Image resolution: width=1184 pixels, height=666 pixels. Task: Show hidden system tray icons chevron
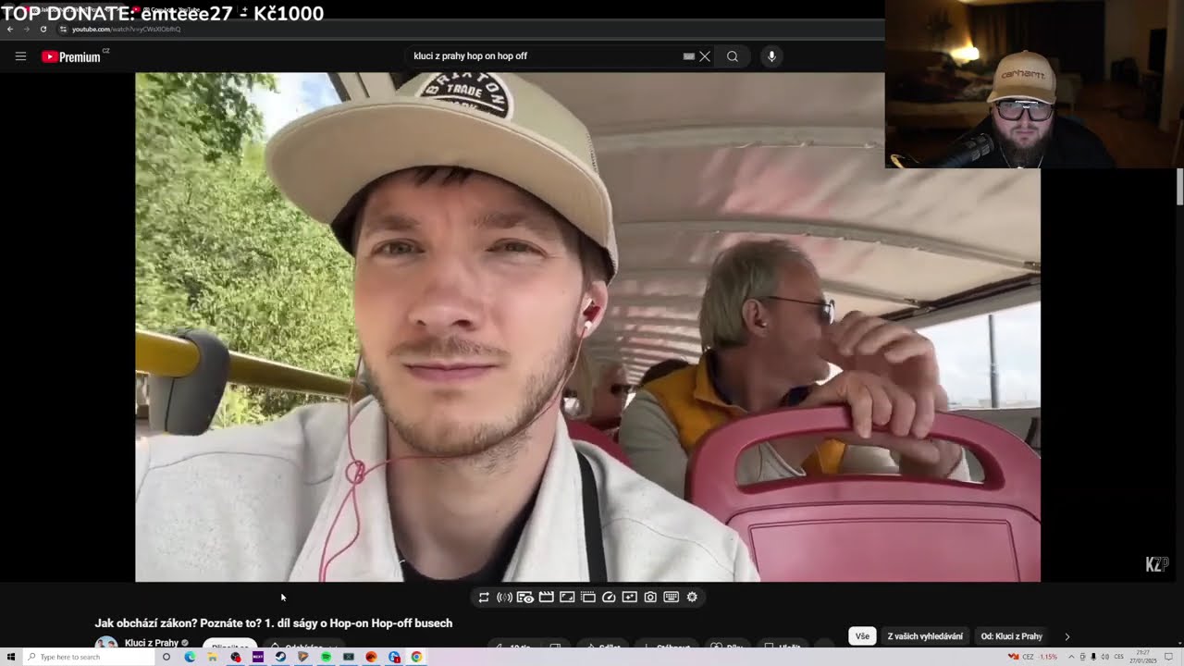coord(1071,657)
